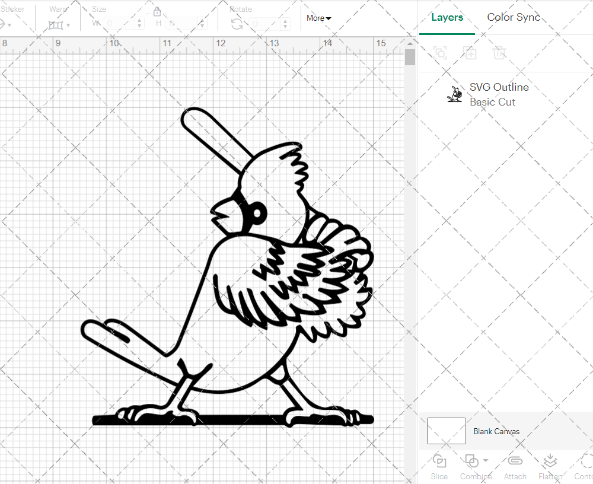Select the SVG Outline layer
The height and width of the screenshot is (484, 593).
point(498,94)
